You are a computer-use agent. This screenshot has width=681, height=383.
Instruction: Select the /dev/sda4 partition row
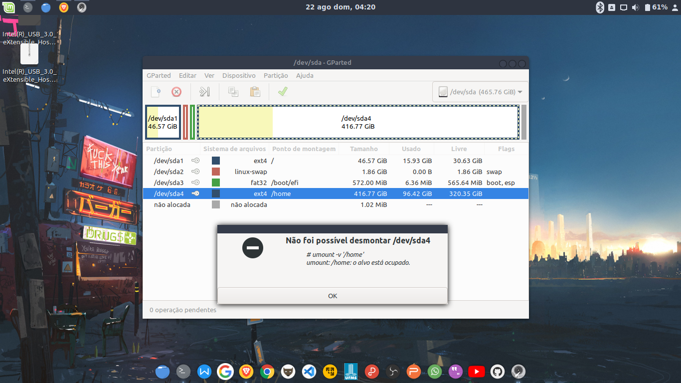[x=336, y=193]
